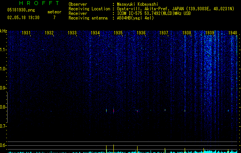Click the 1933 time marker
Viewport: 241px width, 153px height.
coord(72,33)
